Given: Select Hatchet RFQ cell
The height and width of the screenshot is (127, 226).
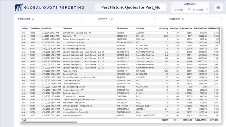Looking at the screenshot, I should coord(139,90).
